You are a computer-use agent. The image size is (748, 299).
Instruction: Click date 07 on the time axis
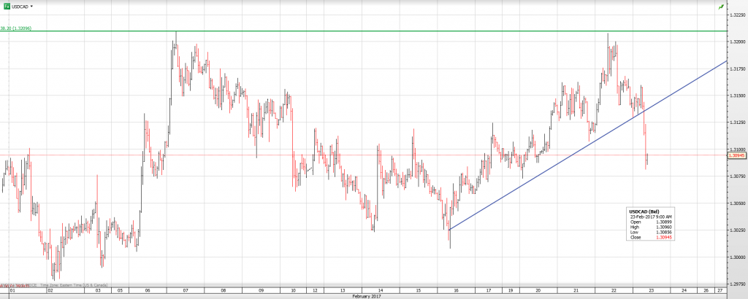click(186, 290)
